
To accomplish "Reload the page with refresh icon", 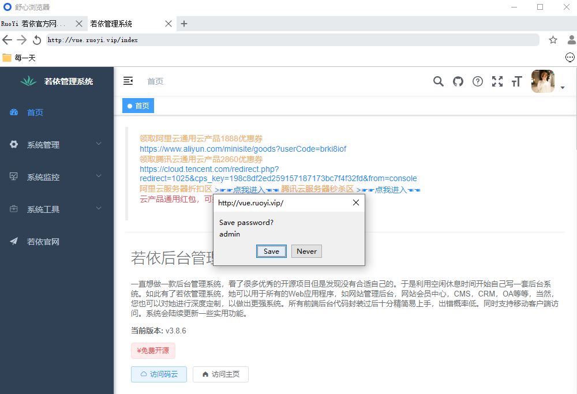I will [x=37, y=40].
